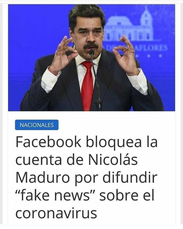Click the row of white dots under the backdrop text
This screenshot has width=183, height=229.
(x=149, y=56)
